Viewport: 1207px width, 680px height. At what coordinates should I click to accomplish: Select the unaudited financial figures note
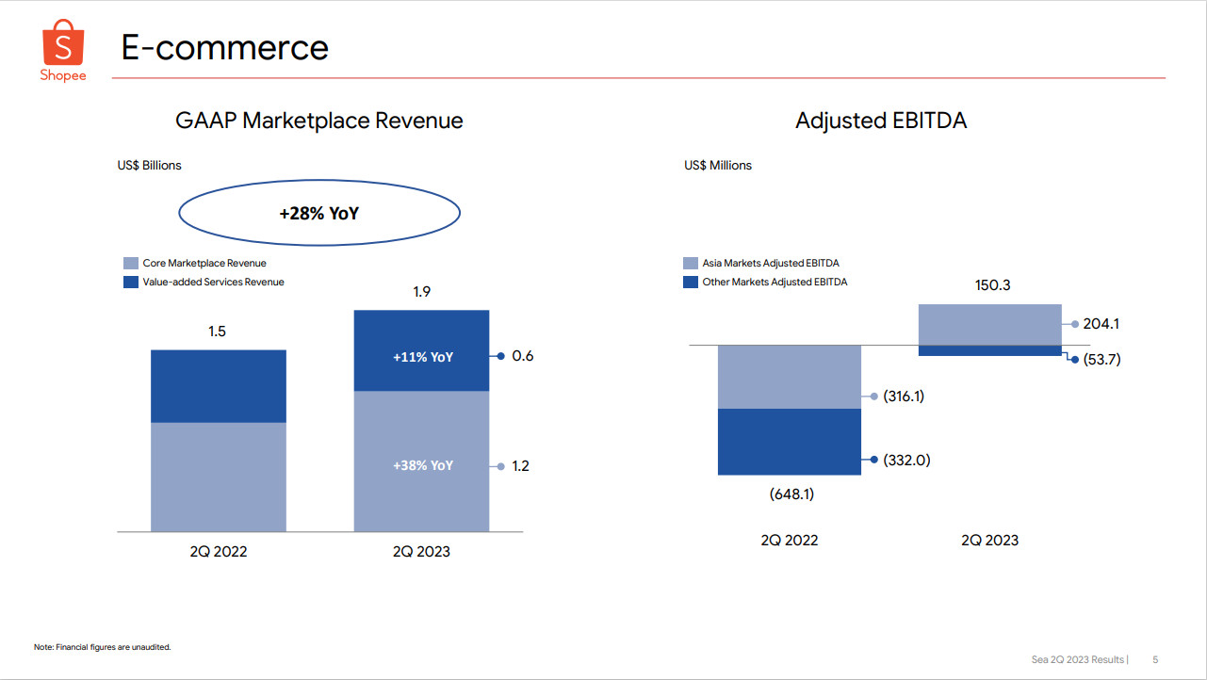tap(102, 647)
